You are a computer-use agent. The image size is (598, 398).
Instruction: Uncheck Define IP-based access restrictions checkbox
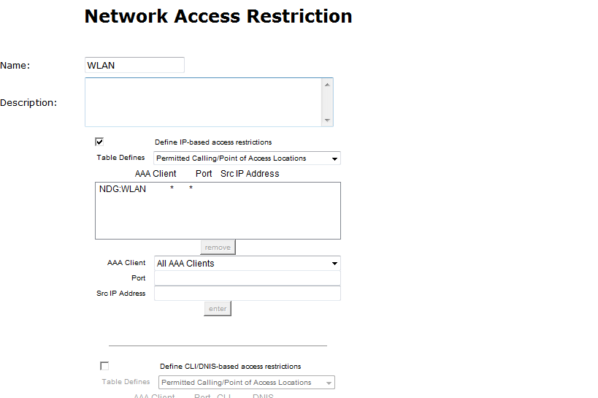tap(99, 142)
